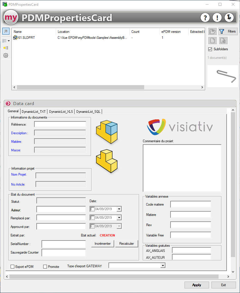Open help with the question mark icon

point(205,18)
